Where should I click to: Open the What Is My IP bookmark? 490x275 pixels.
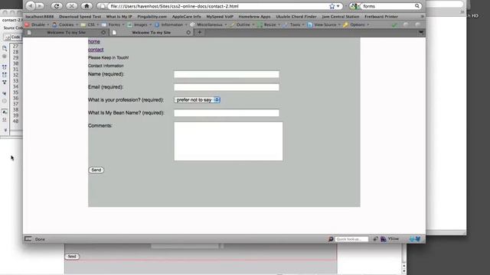click(119, 17)
